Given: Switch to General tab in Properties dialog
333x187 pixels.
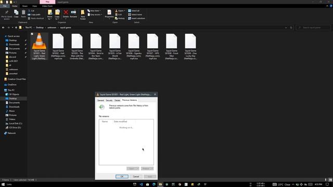Looking at the screenshot, I should click(100, 100).
